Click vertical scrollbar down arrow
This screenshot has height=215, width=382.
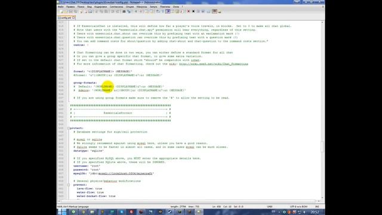coord(322,198)
